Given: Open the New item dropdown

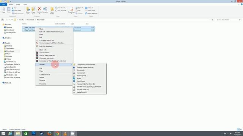Looking at the screenshot, I should click(60, 8).
